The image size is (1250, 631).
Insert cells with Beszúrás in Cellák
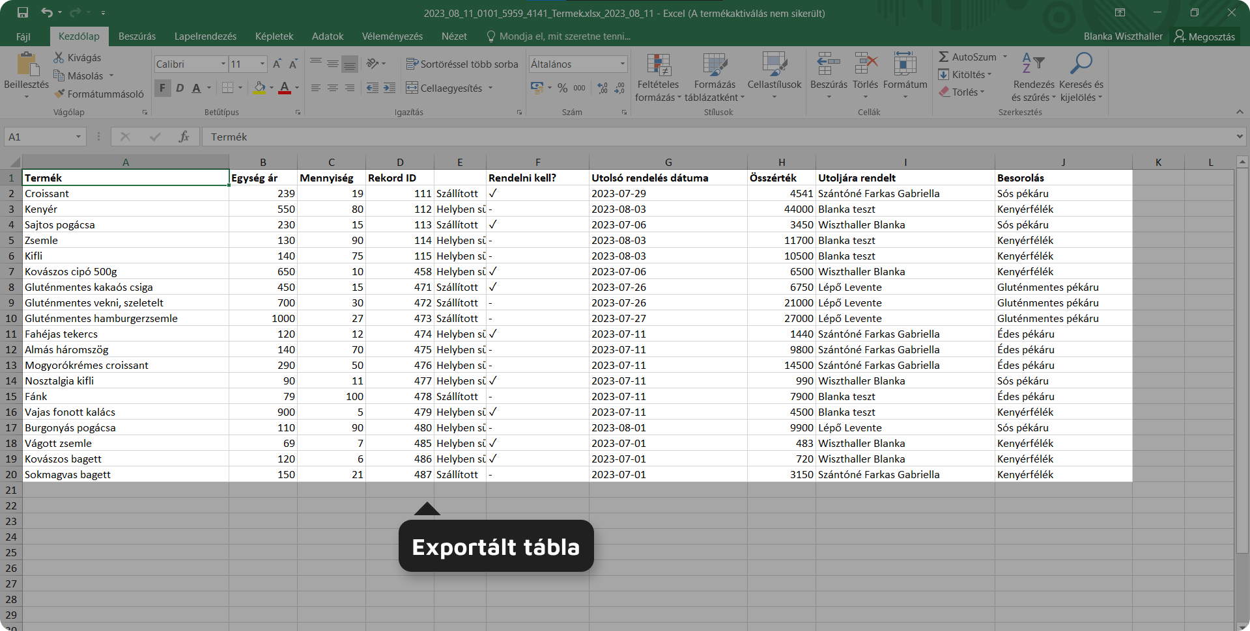(829, 77)
